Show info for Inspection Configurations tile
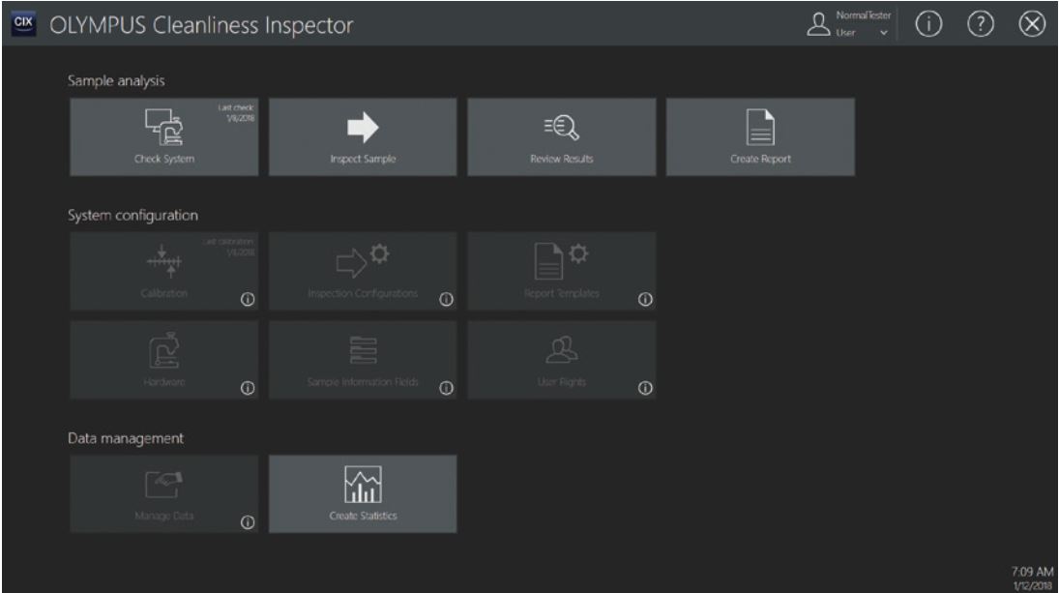Image resolution: width=1059 pixels, height=593 pixels. [447, 299]
